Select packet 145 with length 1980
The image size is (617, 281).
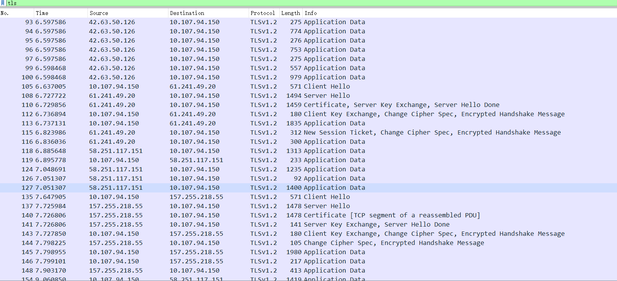point(308,252)
